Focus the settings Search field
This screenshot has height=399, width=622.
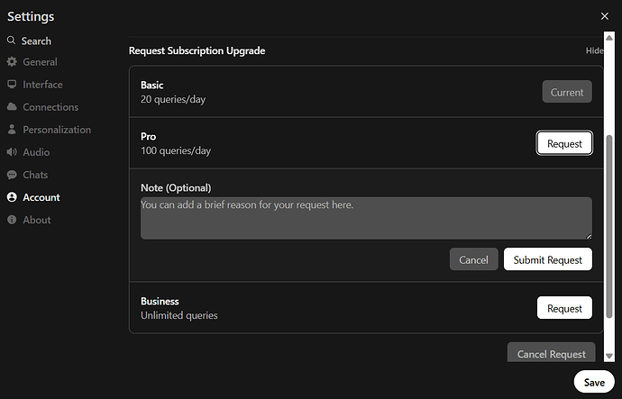[36, 41]
